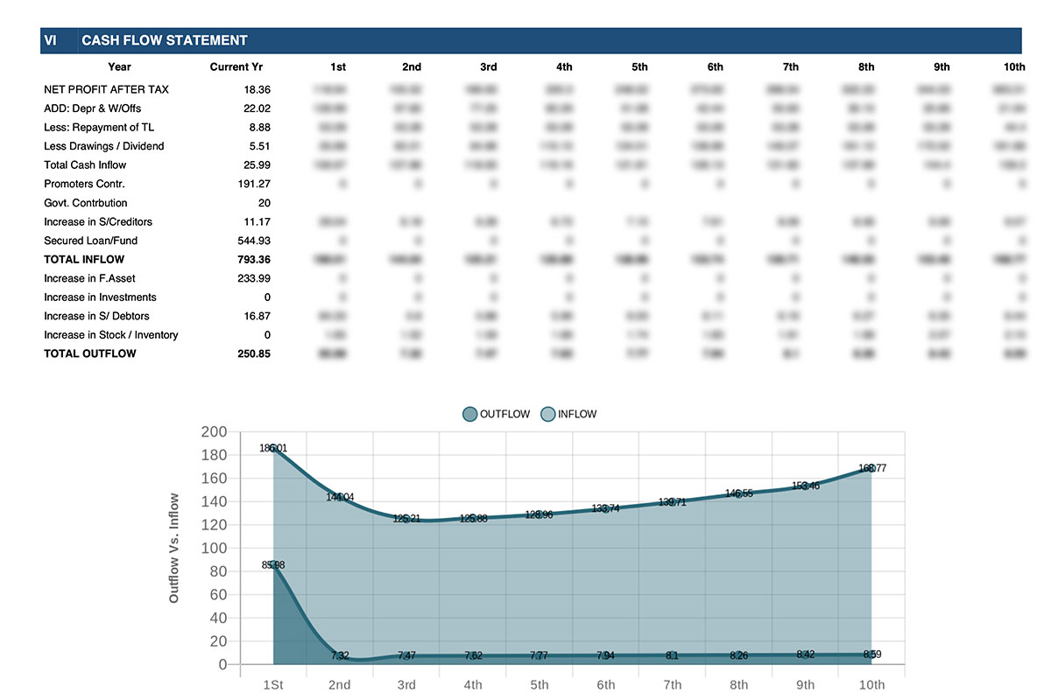Click the 10th column header in table
Viewport: 1051px width, 700px height.
point(1015,67)
